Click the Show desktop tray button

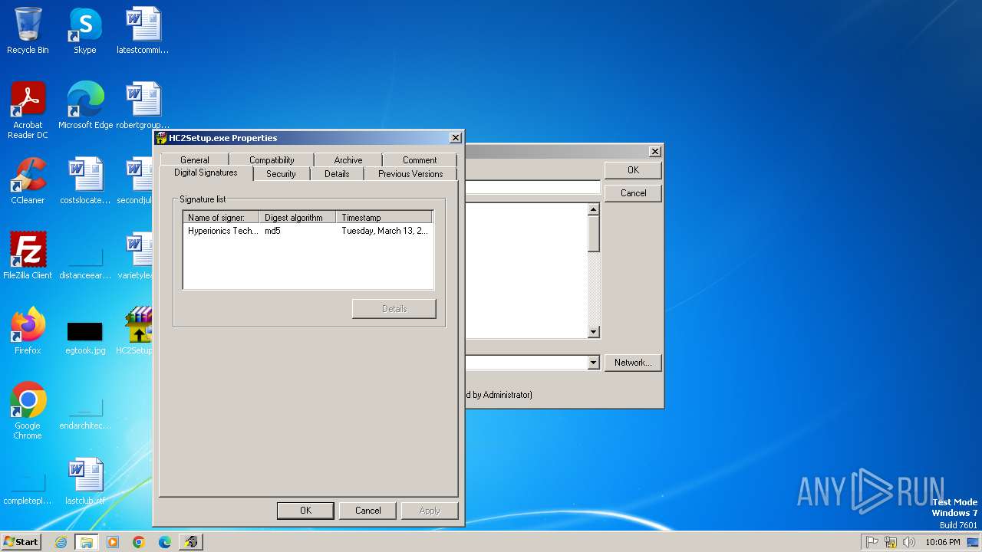click(974, 542)
